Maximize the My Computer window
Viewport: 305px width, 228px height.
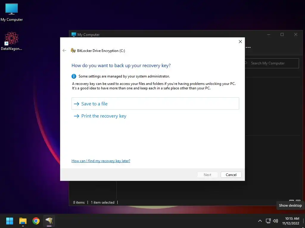[282, 34]
